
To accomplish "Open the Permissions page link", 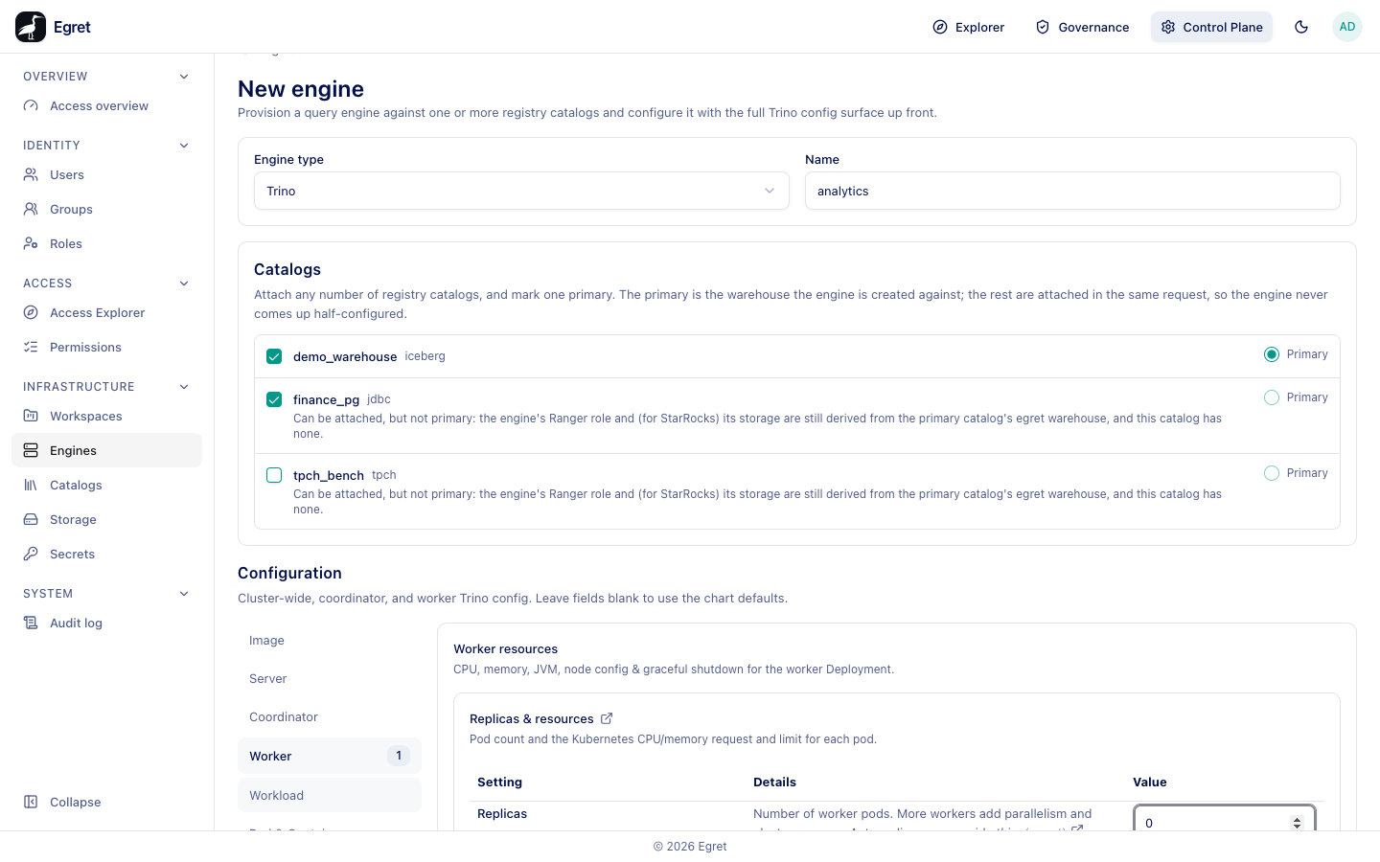I will pyautogui.click(x=106, y=347).
